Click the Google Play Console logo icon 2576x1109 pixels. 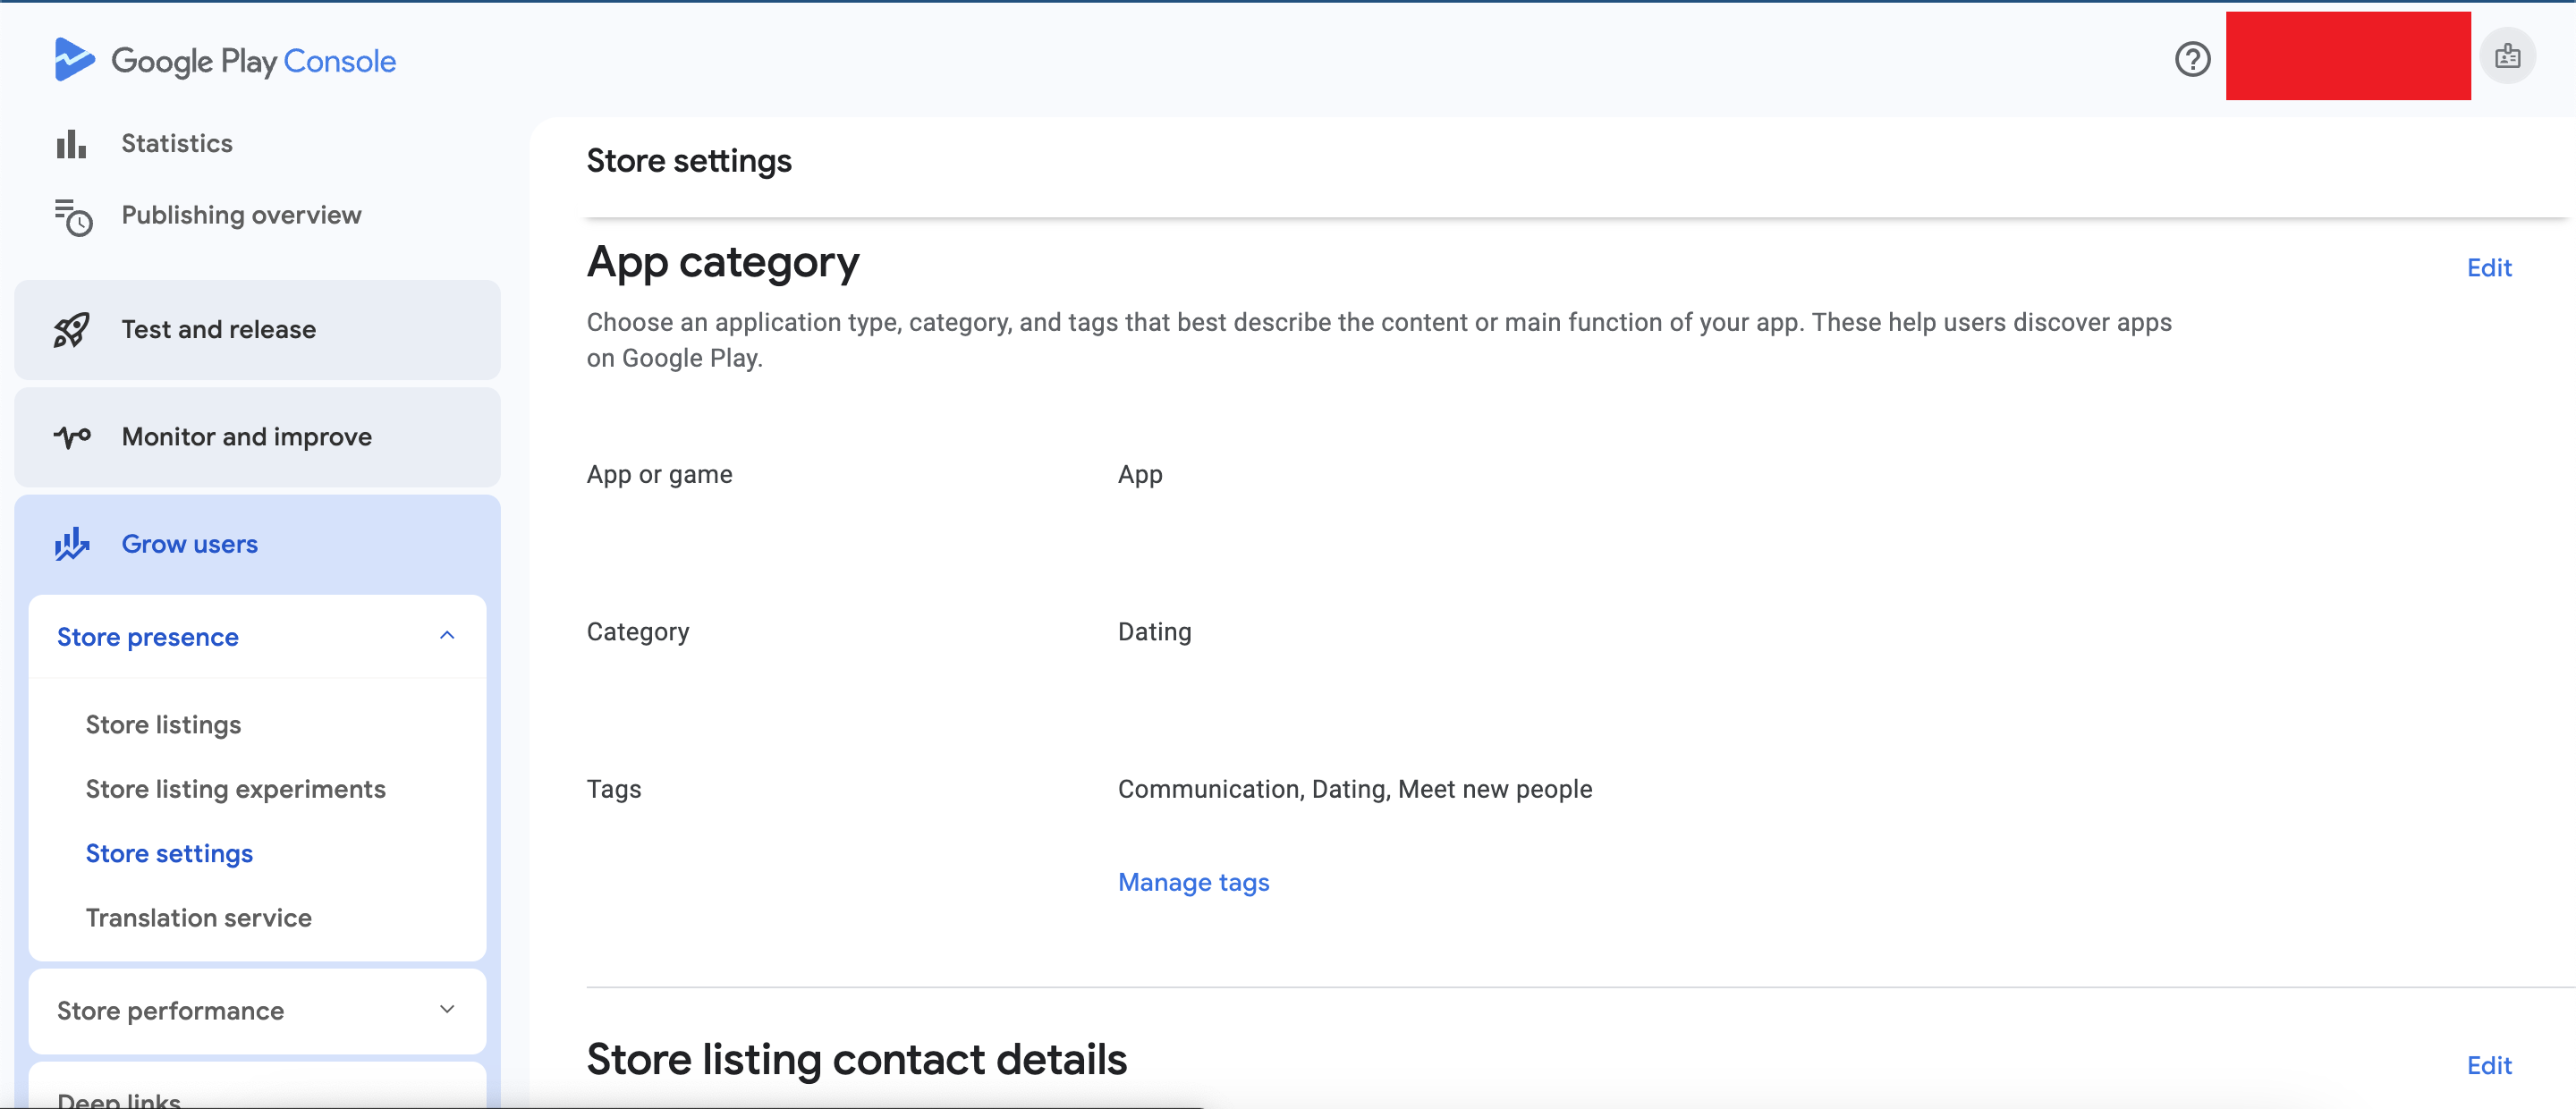(73, 60)
